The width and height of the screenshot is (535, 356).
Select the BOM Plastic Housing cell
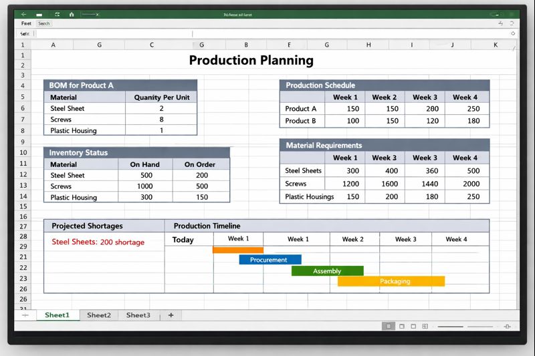coord(74,130)
